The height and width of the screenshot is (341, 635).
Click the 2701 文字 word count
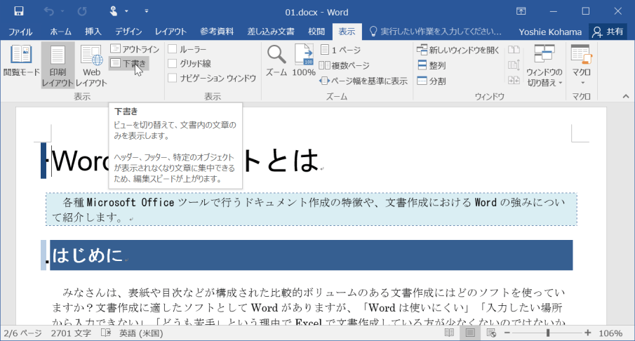pos(71,333)
